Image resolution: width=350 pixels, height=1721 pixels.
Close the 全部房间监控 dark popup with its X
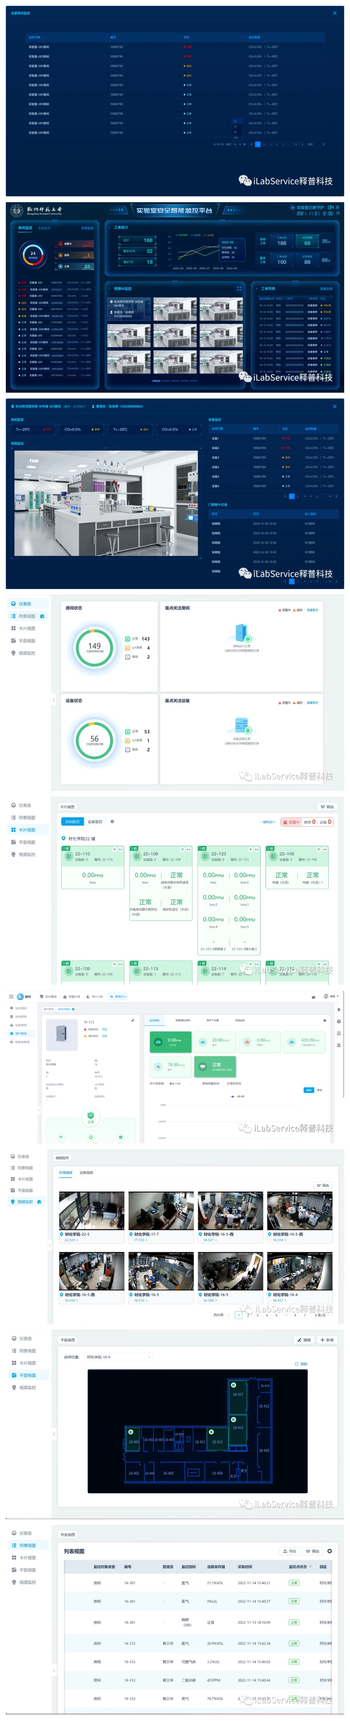pyautogui.click(x=335, y=13)
